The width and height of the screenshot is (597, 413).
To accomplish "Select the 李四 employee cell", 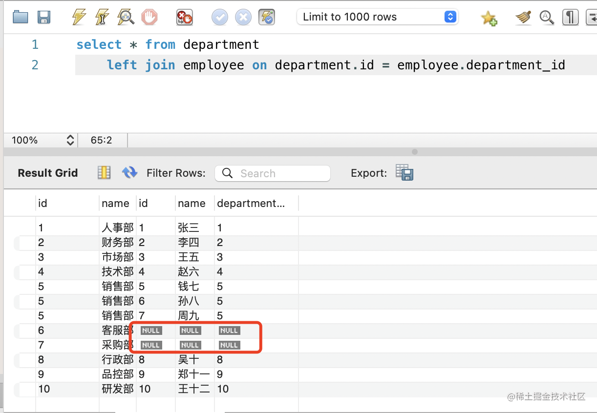I will tap(194, 242).
